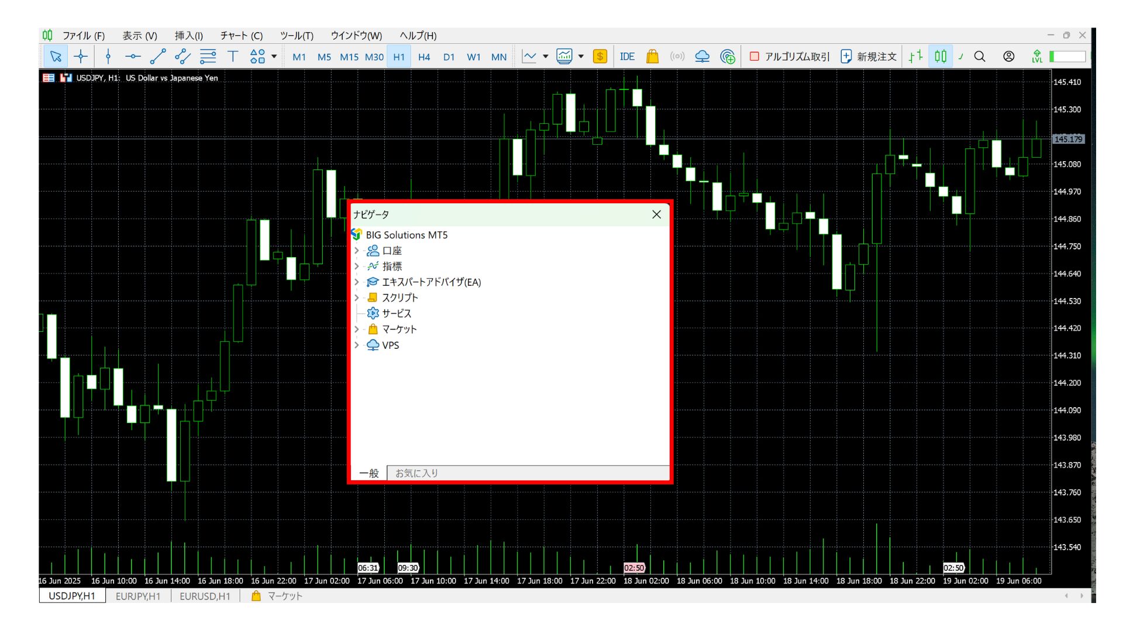Close the ナビゲータ navigator panel
This screenshot has height=631, width=1123.
pyautogui.click(x=656, y=214)
